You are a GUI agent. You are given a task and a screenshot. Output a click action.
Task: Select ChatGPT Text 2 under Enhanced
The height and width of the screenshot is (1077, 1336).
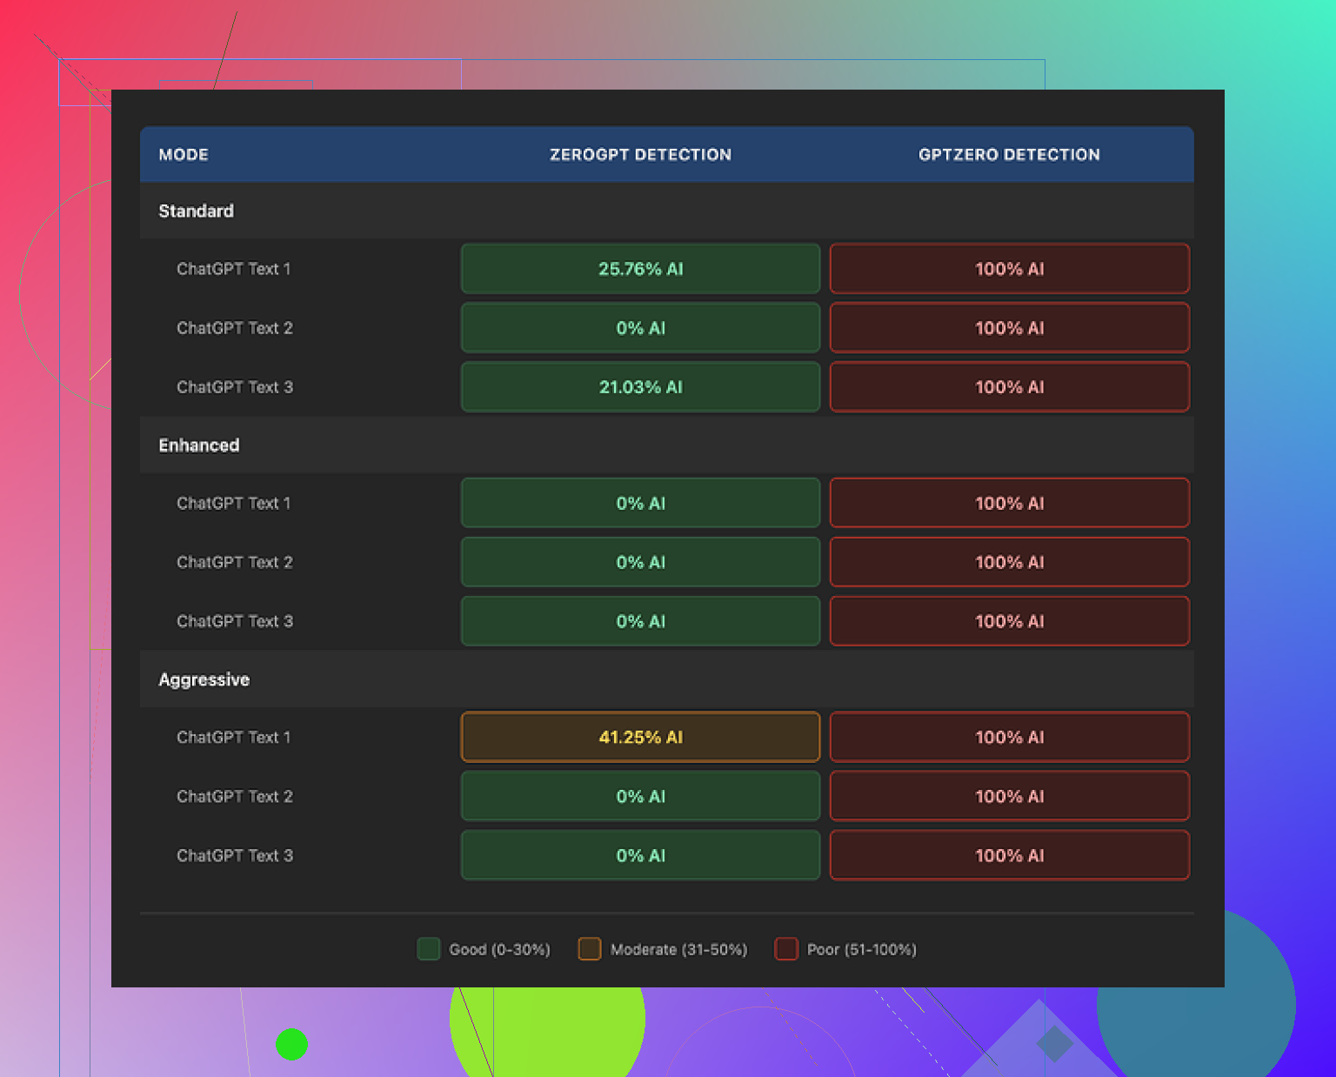(235, 562)
